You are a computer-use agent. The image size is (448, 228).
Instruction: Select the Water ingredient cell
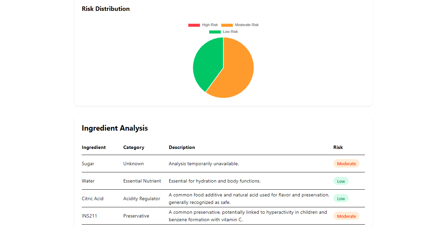(x=88, y=181)
